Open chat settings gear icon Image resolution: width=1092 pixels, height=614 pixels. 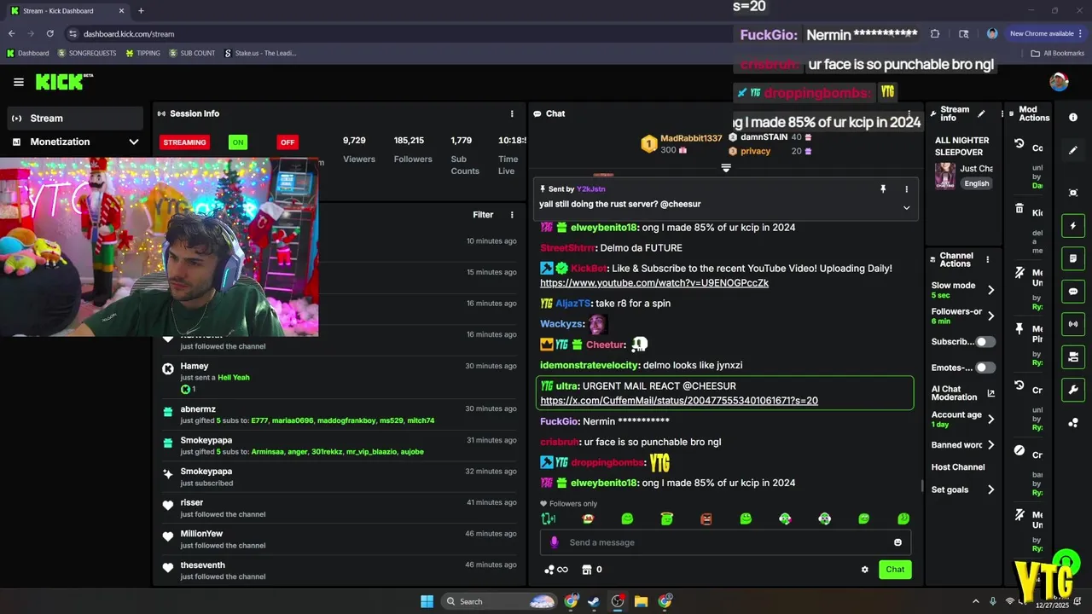(864, 570)
